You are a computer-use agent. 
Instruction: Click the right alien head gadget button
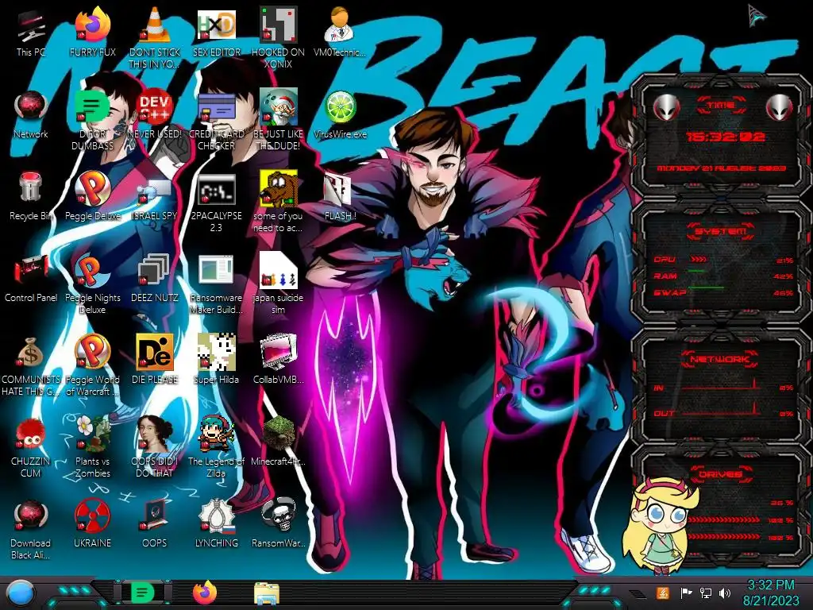780,108
